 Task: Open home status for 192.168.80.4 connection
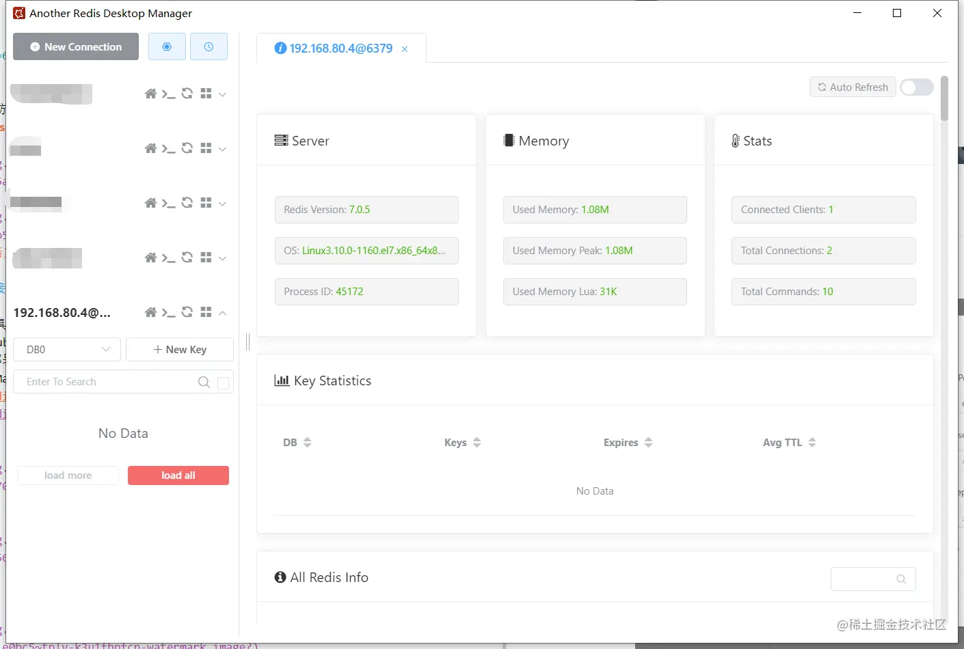point(150,312)
